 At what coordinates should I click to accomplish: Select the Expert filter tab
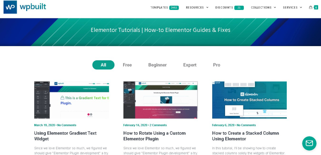tap(190, 65)
